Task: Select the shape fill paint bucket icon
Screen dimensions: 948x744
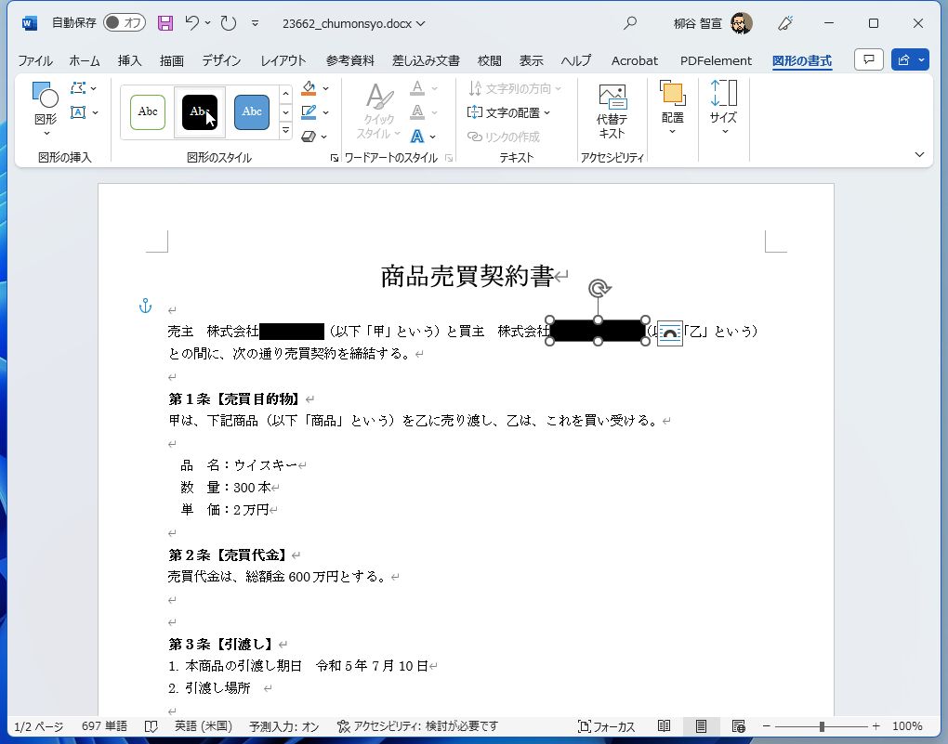Action: tap(310, 88)
